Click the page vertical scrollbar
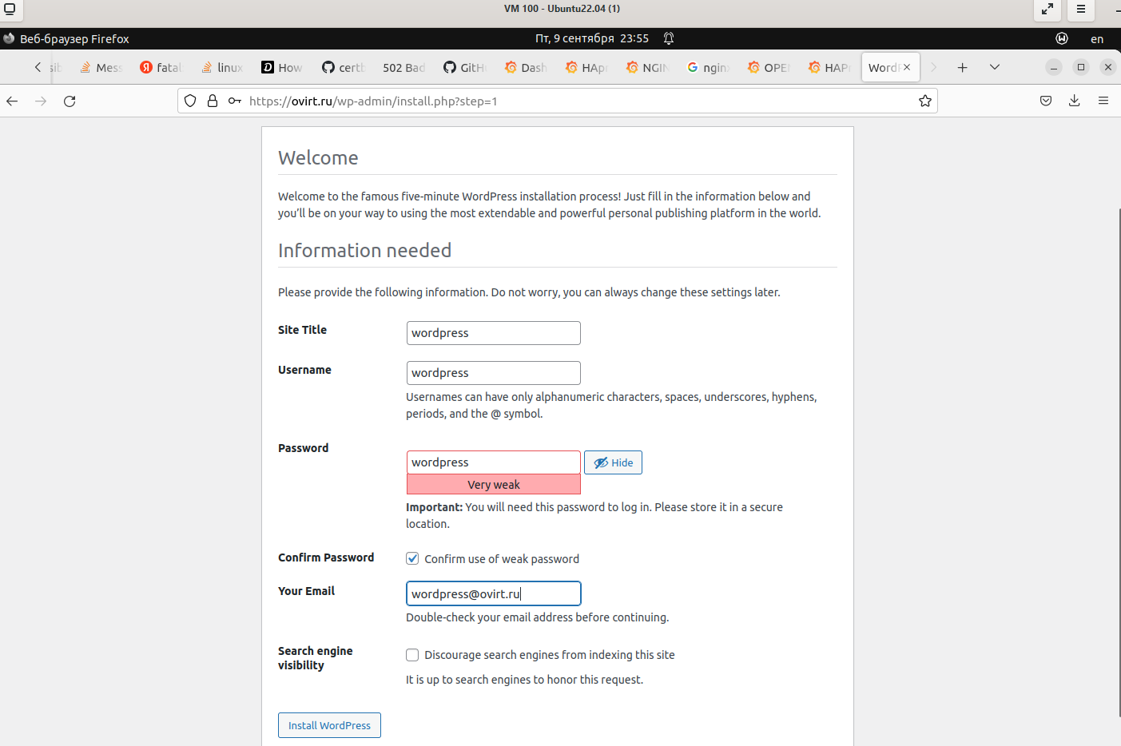Image resolution: width=1121 pixels, height=746 pixels. (1119, 462)
